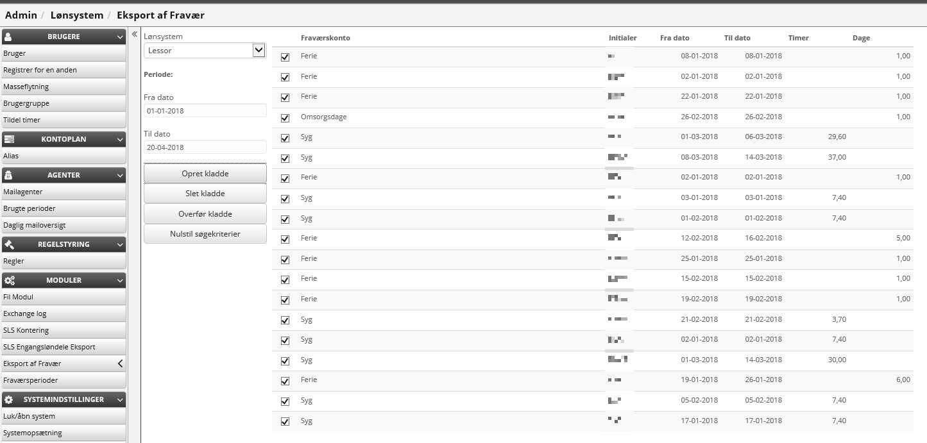The height and width of the screenshot is (443, 927).
Task: Collapse the Moduler section chevron
Action: (x=120, y=280)
